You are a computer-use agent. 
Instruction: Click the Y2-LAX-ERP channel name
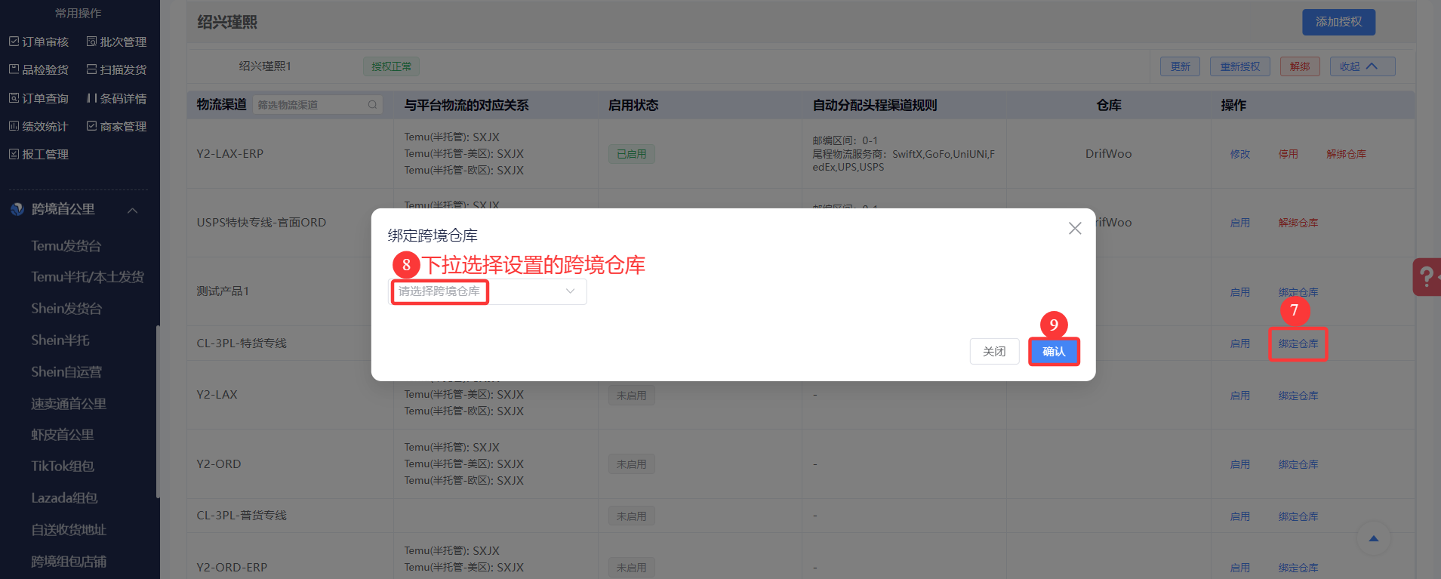(230, 154)
